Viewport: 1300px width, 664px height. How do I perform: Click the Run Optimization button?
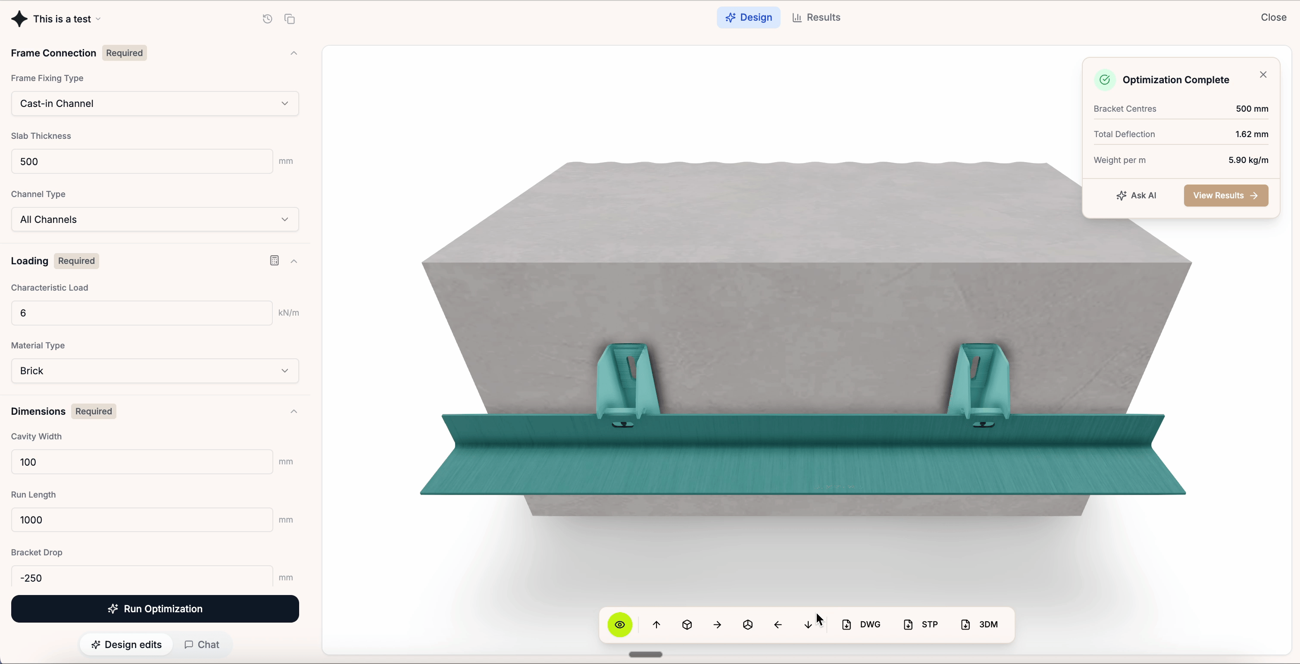tap(154, 608)
